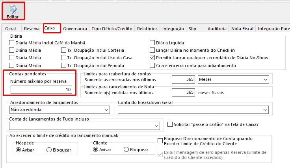The height and width of the screenshot is (168, 290).
Task: Click reabertura de contas 365 field
Action: 183,79
